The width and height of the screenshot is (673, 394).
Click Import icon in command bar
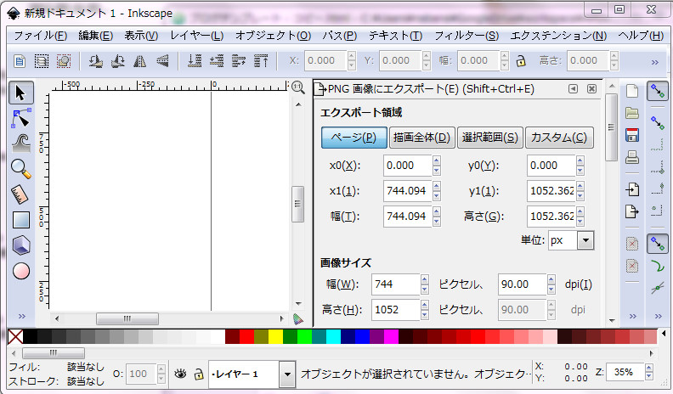tap(632, 189)
